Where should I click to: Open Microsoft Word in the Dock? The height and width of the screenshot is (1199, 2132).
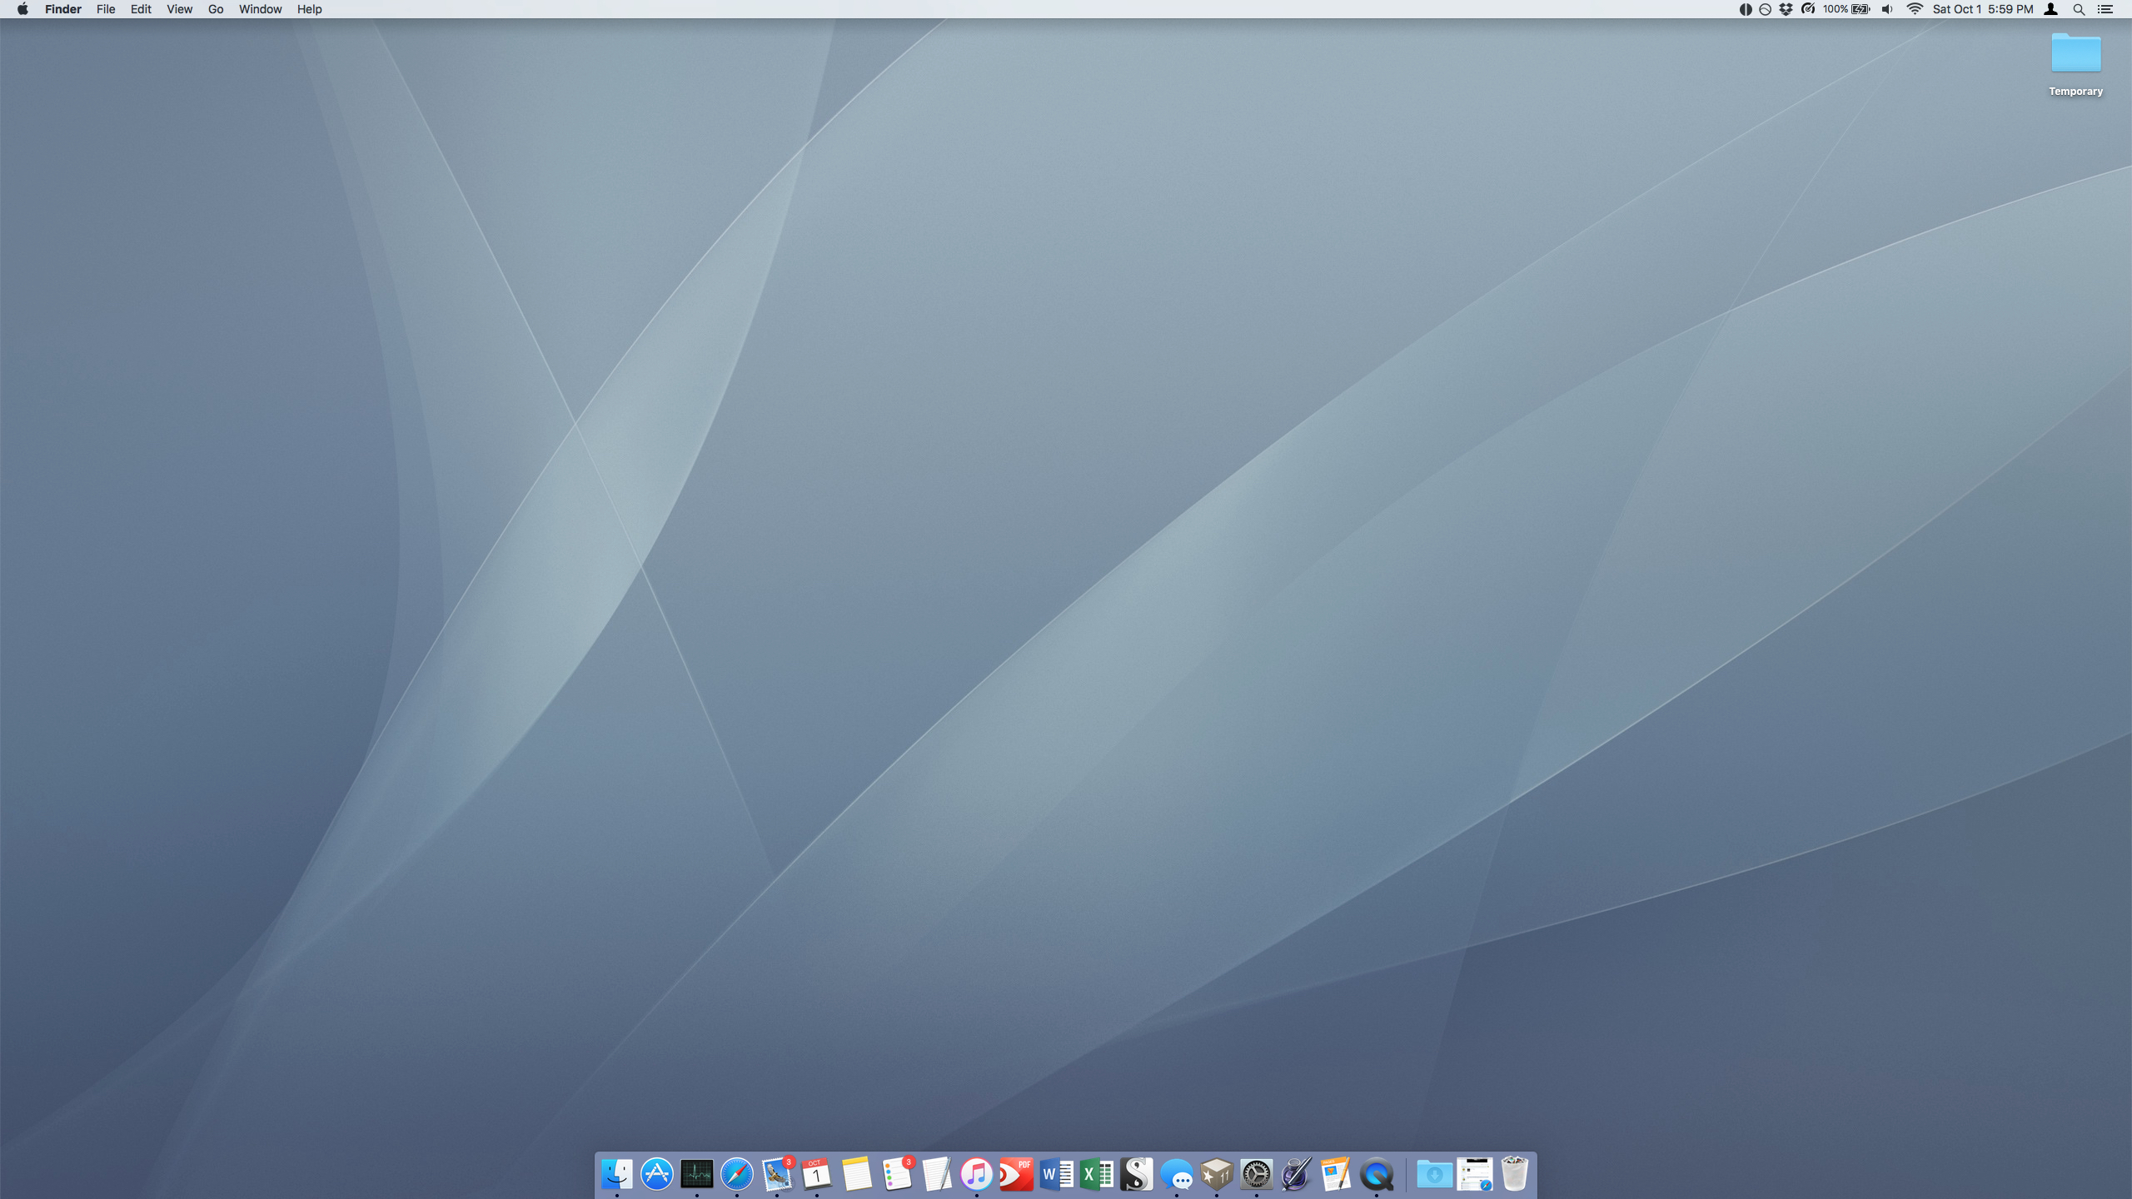tap(1056, 1174)
